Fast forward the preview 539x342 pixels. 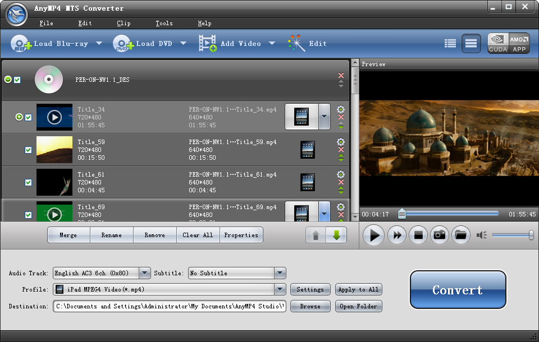point(397,235)
